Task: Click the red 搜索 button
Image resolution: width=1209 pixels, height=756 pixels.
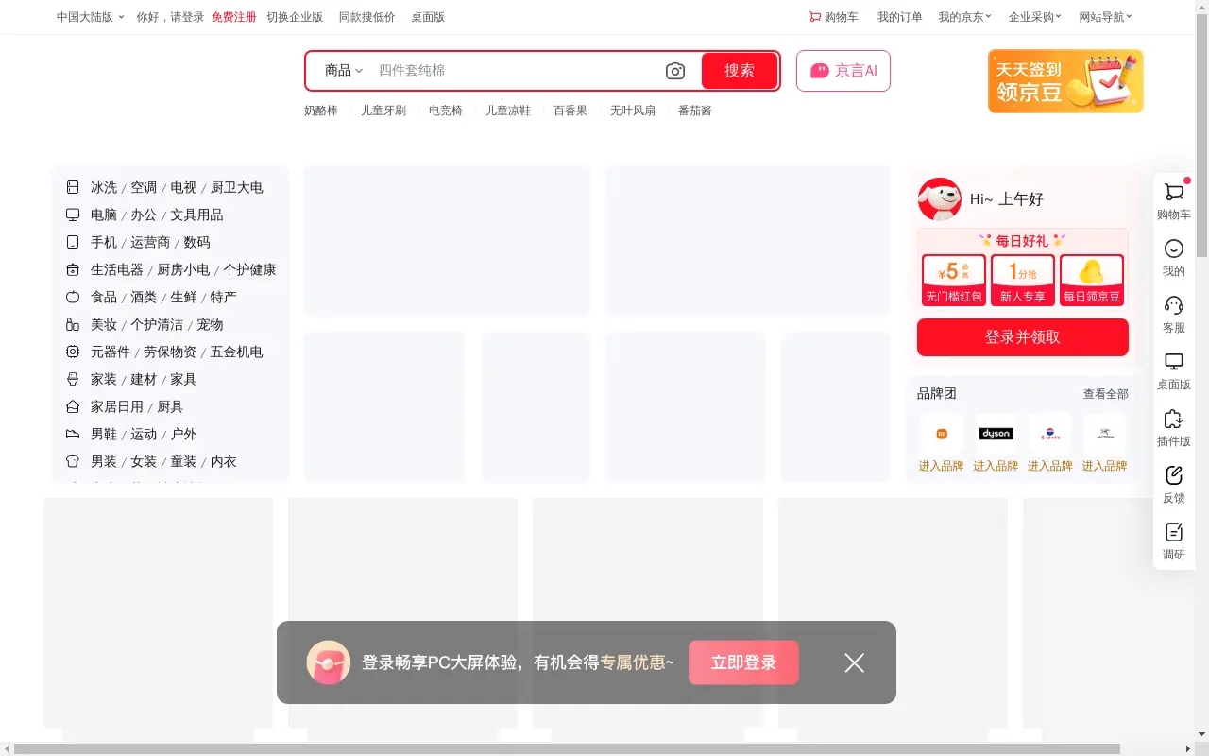Action: point(740,71)
